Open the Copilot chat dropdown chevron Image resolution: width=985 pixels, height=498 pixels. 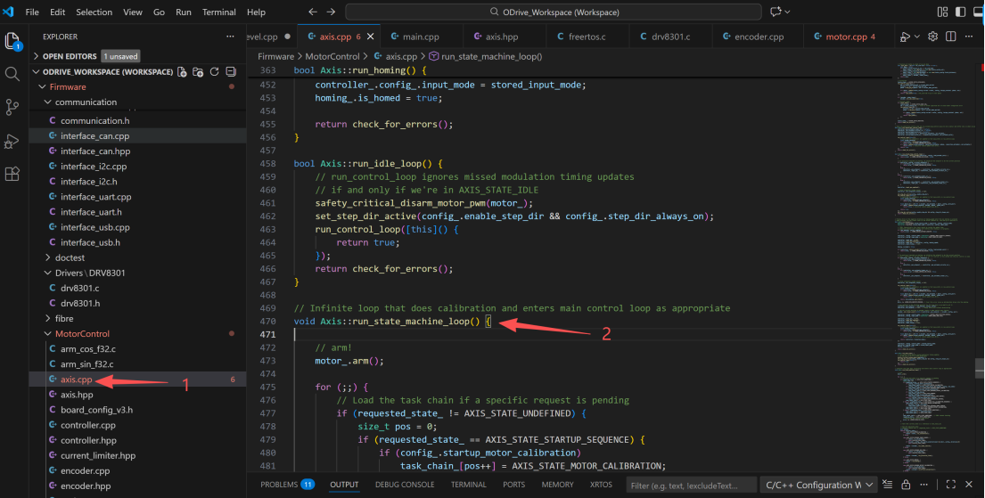(787, 12)
